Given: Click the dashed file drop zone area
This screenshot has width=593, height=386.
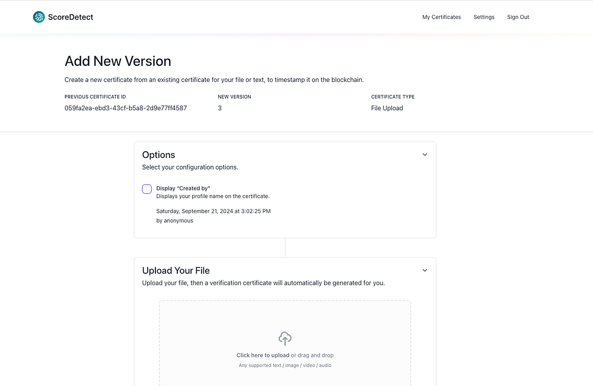Looking at the screenshot, I should tap(285, 320).
